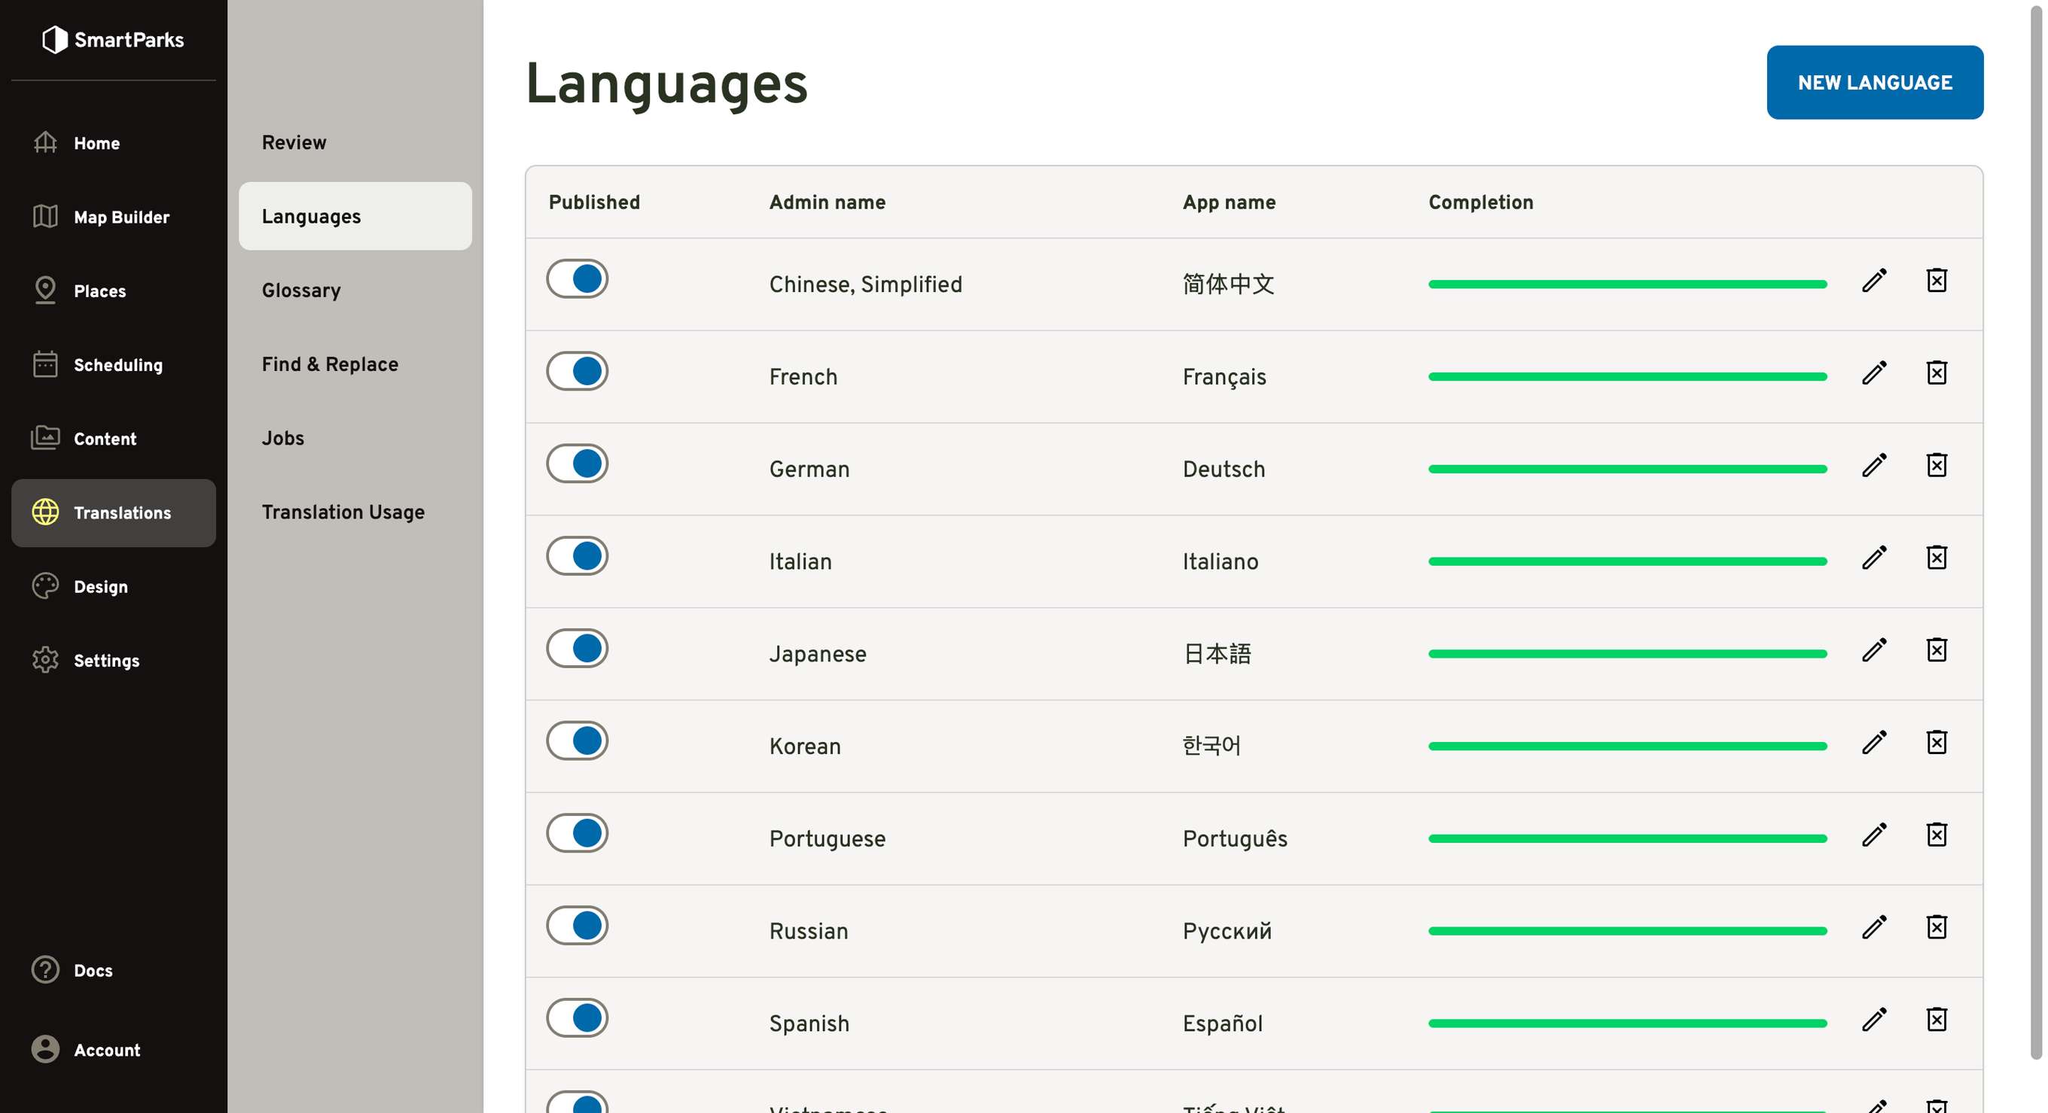Click the SmartParks logo icon

click(x=54, y=39)
